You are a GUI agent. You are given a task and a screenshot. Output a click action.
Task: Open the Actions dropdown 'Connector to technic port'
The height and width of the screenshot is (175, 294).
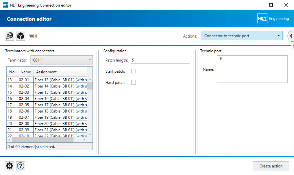click(x=242, y=36)
